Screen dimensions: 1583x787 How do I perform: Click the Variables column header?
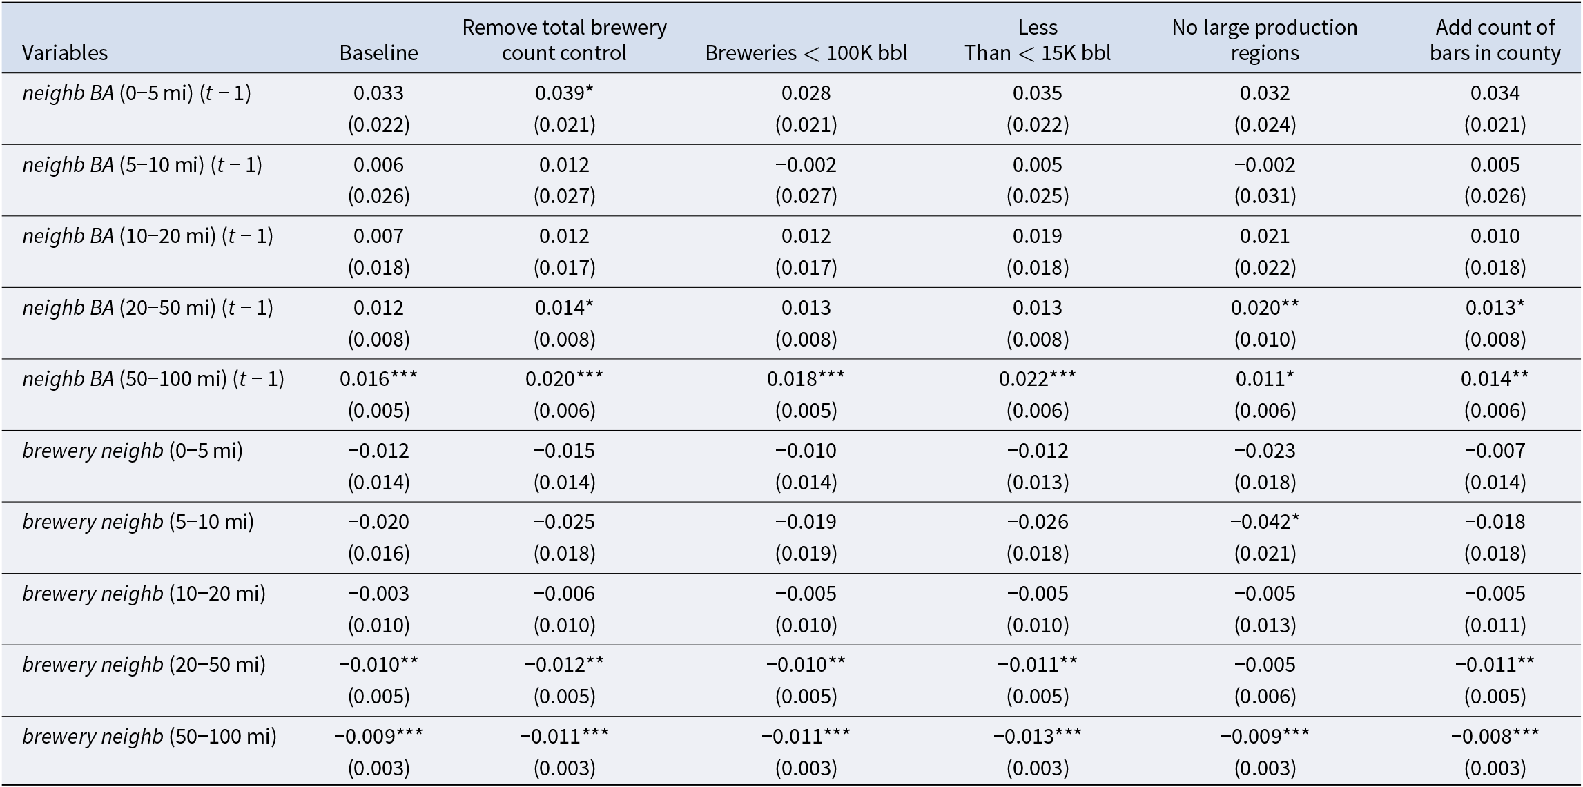pos(65,53)
